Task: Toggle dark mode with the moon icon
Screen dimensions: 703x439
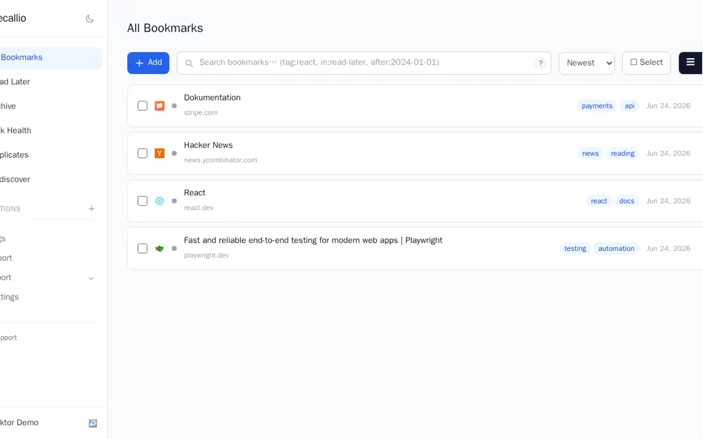Action: pyautogui.click(x=90, y=19)
